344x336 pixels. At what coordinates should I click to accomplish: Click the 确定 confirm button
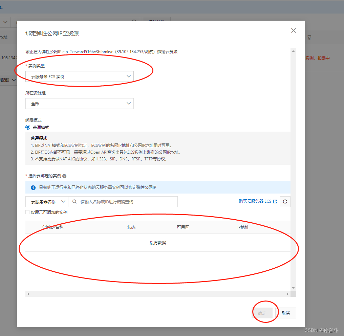coord(262,313)
